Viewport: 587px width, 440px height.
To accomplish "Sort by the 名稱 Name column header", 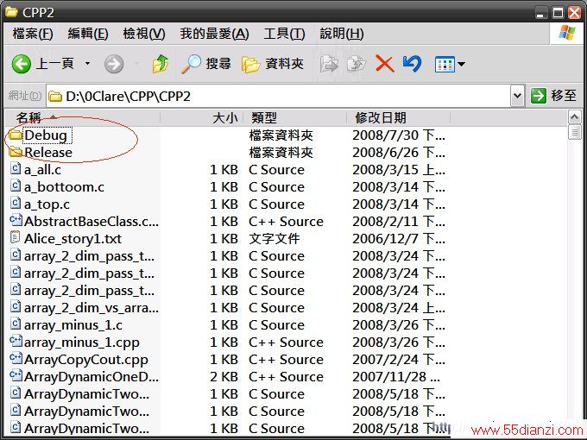I will [82, 118].
